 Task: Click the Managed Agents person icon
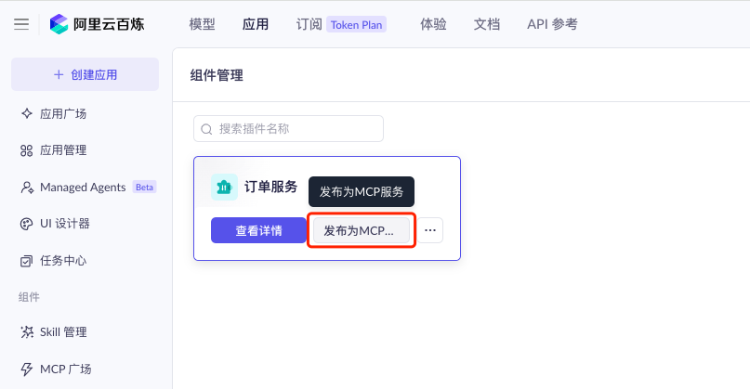pos(27,188)
